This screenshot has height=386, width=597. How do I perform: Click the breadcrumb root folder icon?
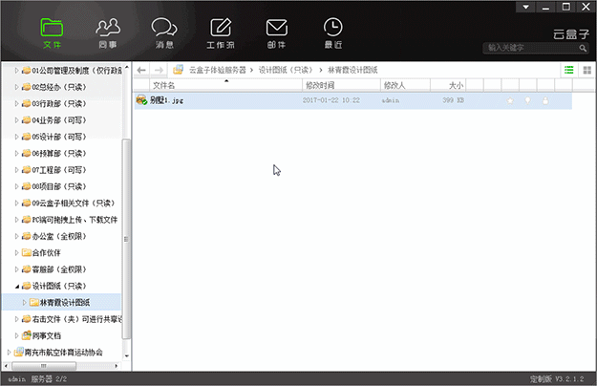point(179,70)
